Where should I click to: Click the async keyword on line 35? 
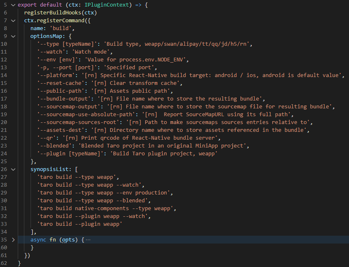point(38,240)
